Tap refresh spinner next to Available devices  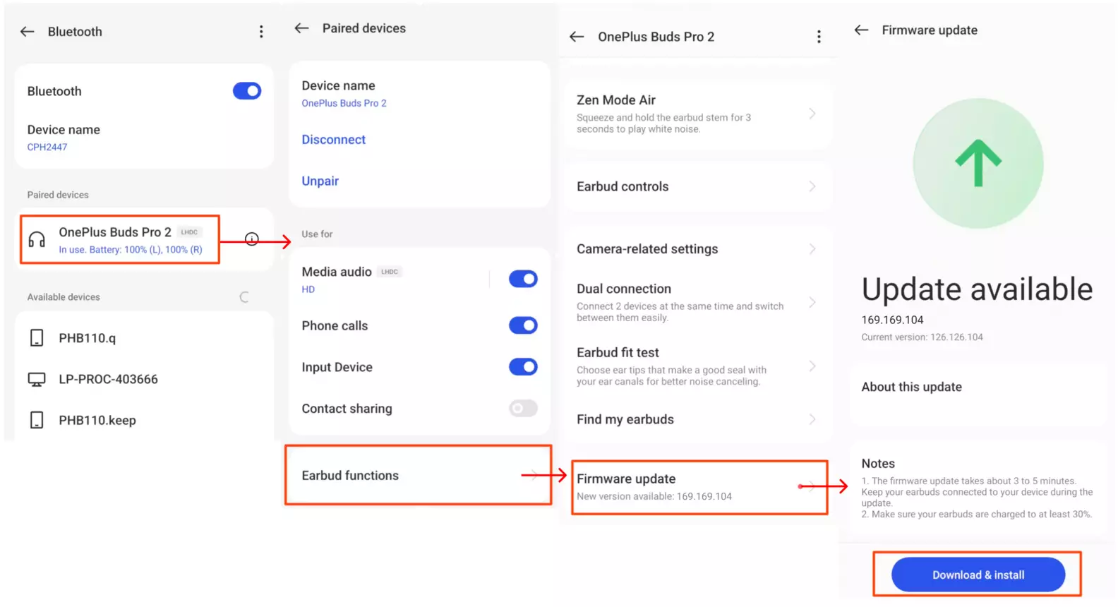point(244,297)
